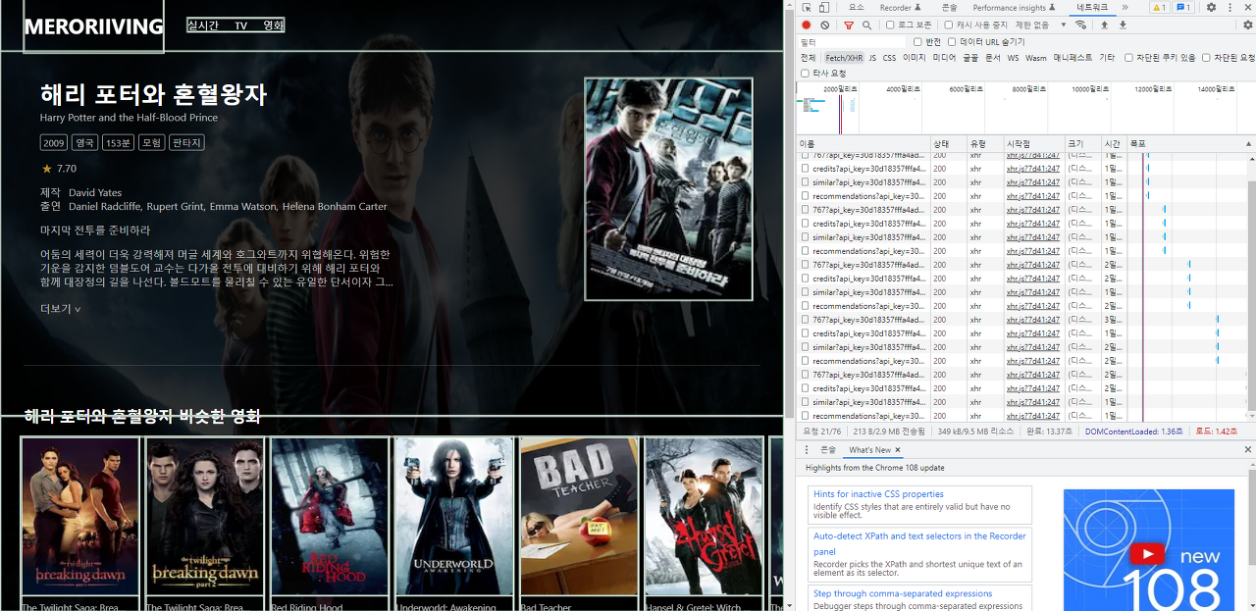Open drawer three-dot menu beside 콘솔 tab
1256x611 pixels.
pyautogui.click(x=807, y=449)
